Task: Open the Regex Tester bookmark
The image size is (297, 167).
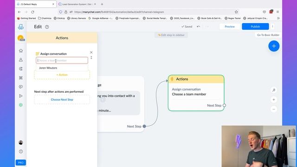Action: coord(232,18)
